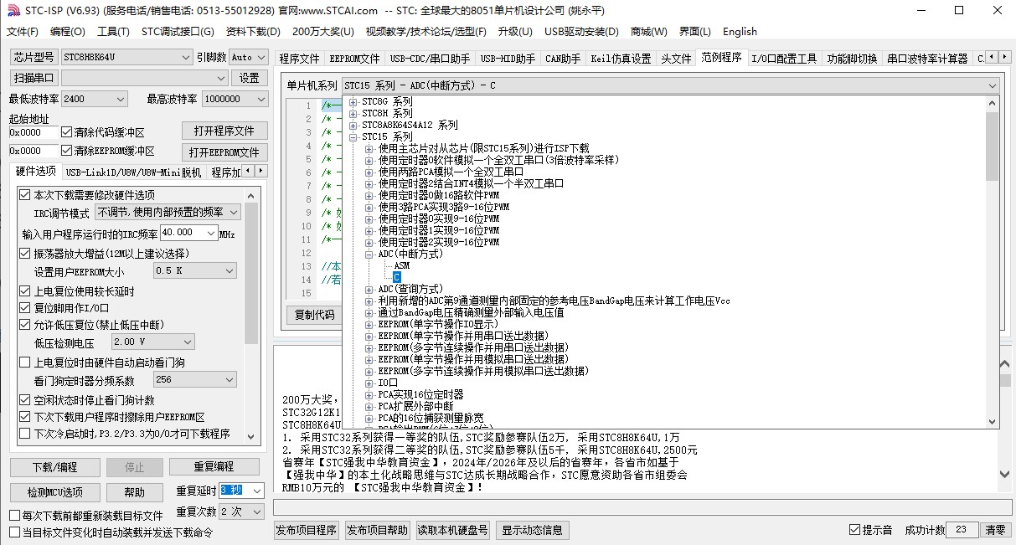
Task: Select 通过BandGap电压精确测量外部输入电压值 entry
Action: (x=471, y=313)
